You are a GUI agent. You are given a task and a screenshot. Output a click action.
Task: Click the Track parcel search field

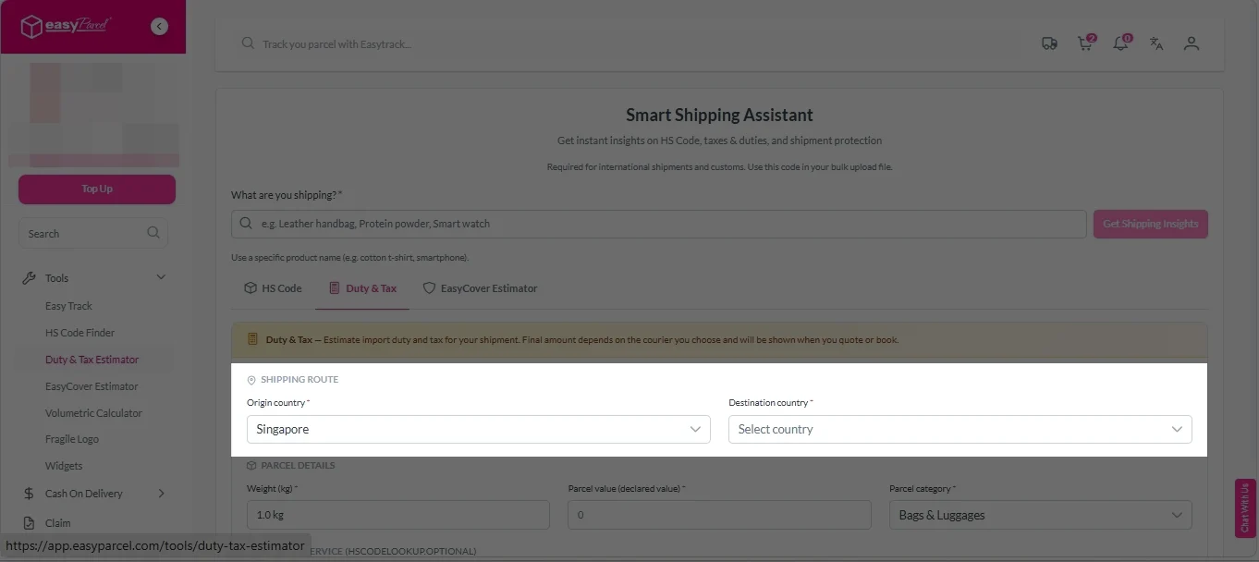click(555, 43)
